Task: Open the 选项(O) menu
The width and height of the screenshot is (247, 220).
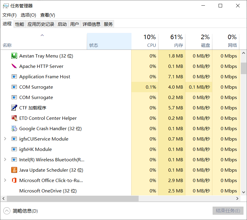Action: (28, 15)
